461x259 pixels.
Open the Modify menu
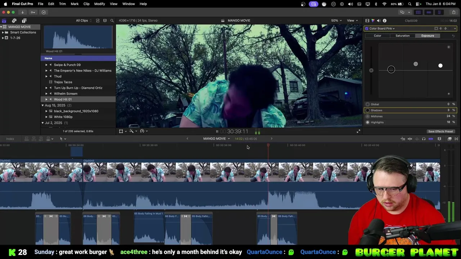[99, 4]
